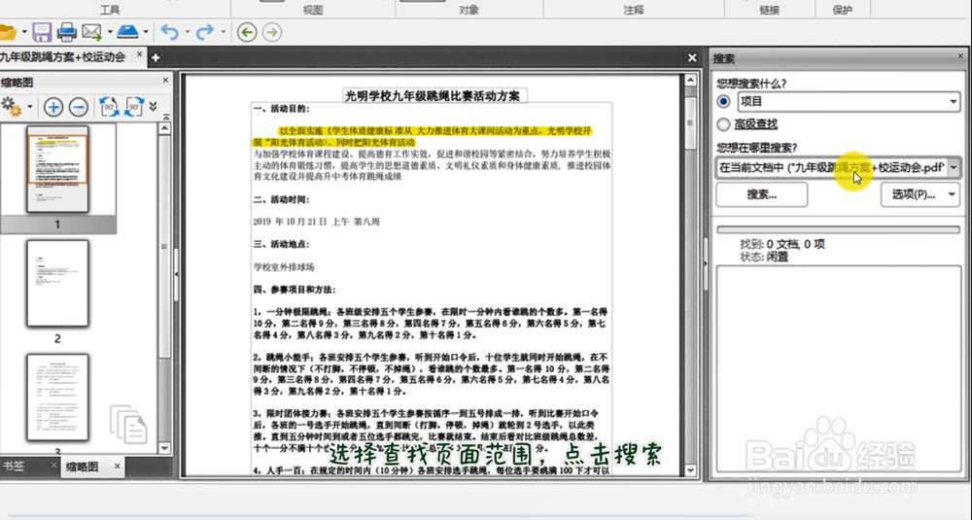Viewport: 972px width, 520px height.
Task: Close the 缩略图 panel header
Action: (x=165, y=81)
